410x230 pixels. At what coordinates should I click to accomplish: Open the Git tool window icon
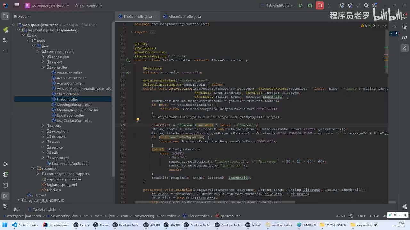click(5, 206)
